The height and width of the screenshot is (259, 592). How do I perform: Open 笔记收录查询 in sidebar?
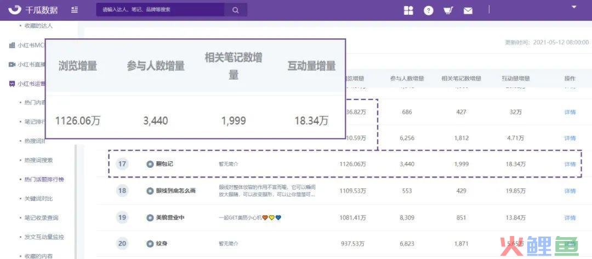pyautogui.click(x=41, y=217)
